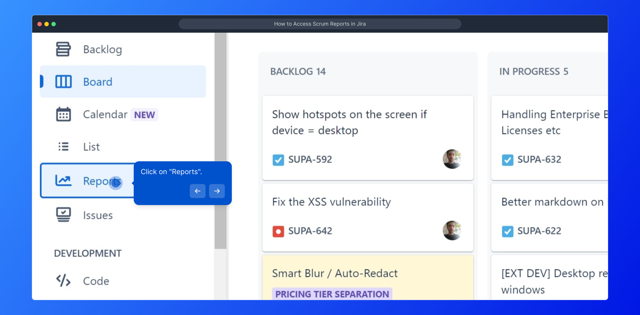Click the PRICING TIER SEPARATION label

332,294
